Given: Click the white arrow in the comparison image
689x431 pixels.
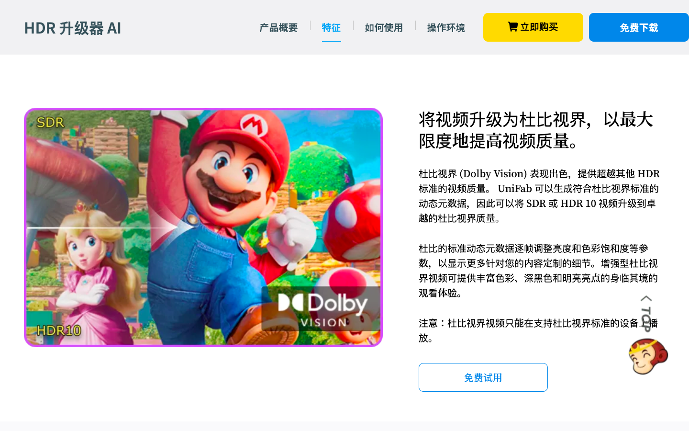Looking at the screenshot, I should (171, 226).
